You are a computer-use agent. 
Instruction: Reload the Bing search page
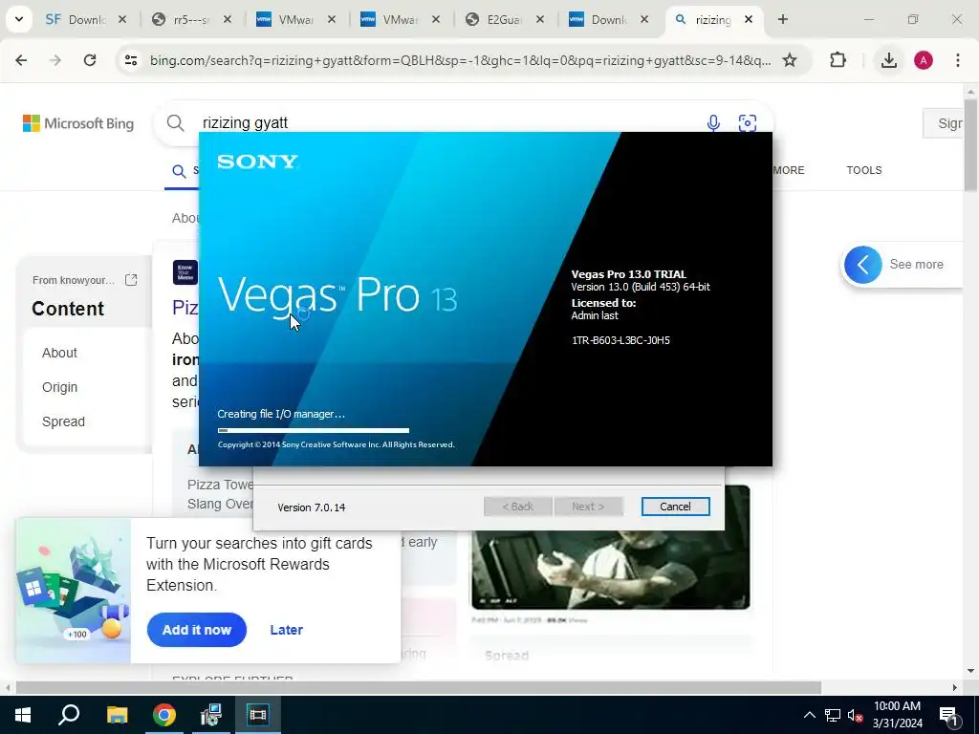(x=90, y=60)
